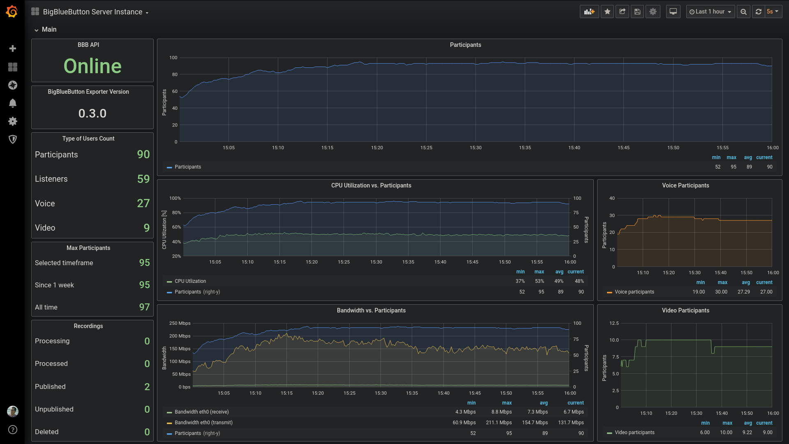Open the user avatar profile
Screen dimensions: 789x444
pos(13,411)
